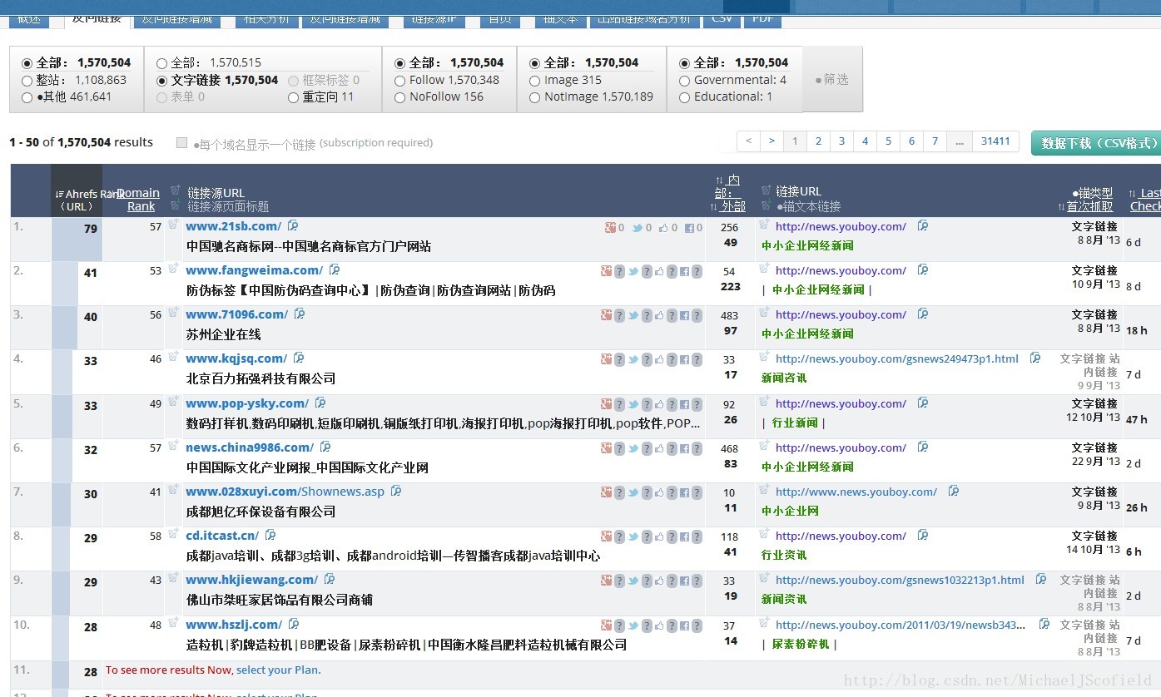1161x697 pixels.
Task: Click the magnifier icon after http://www.news.youboy.com/
Action: pyautogui.click(x=953, y=492)
